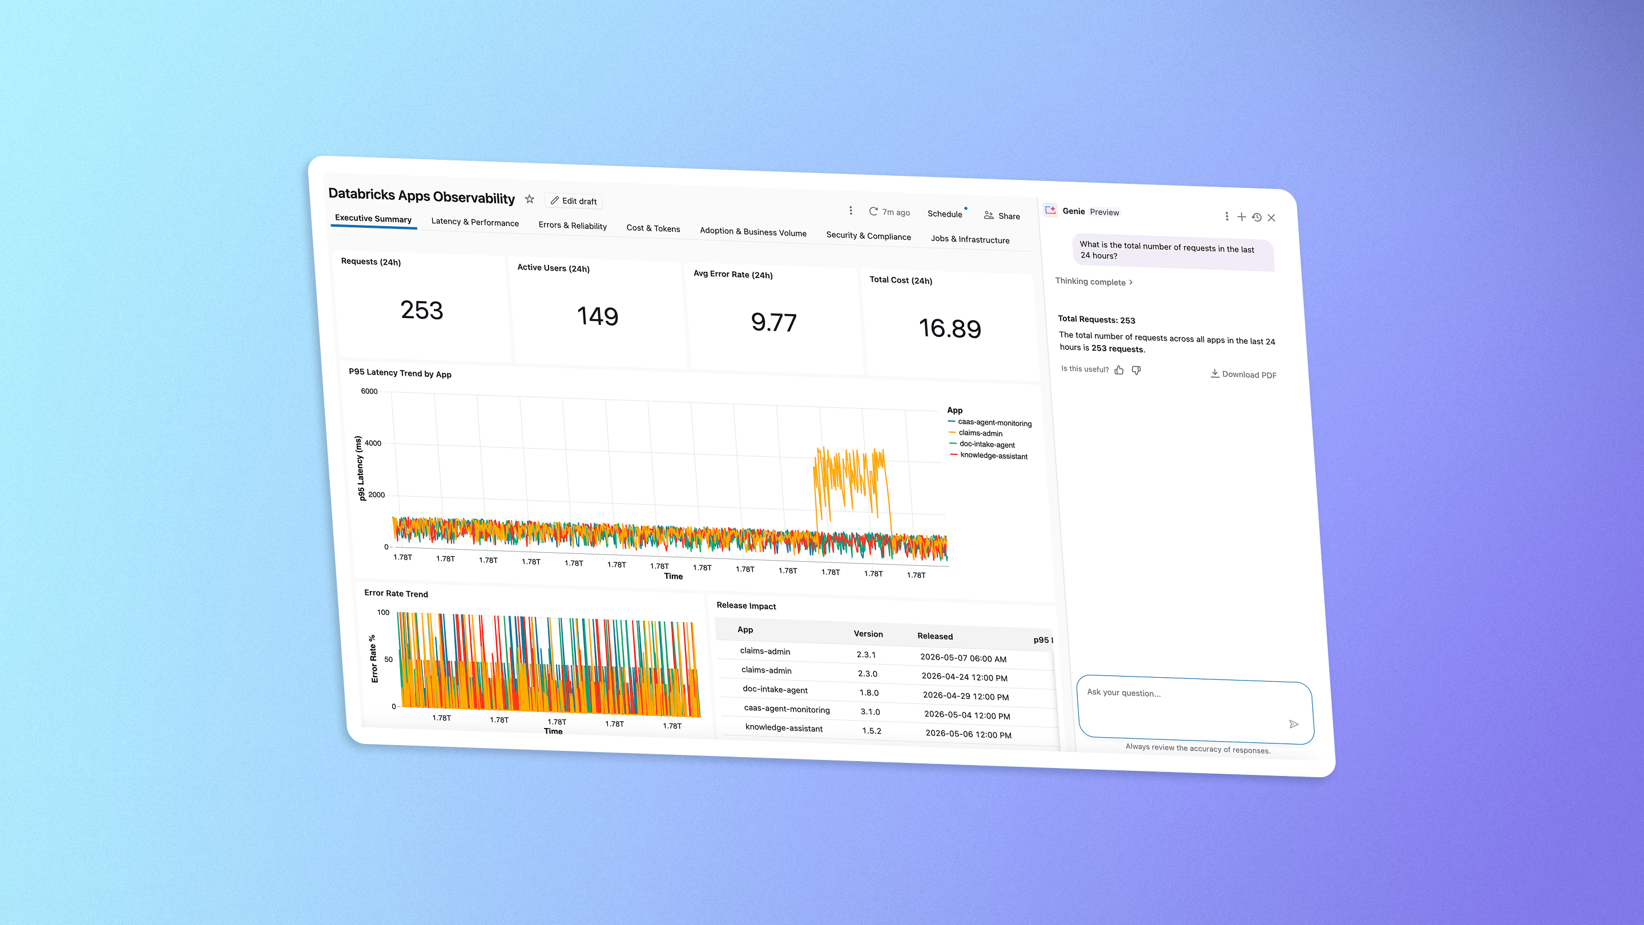Toggle doc-intake-agent legend entry

[982, 444]
